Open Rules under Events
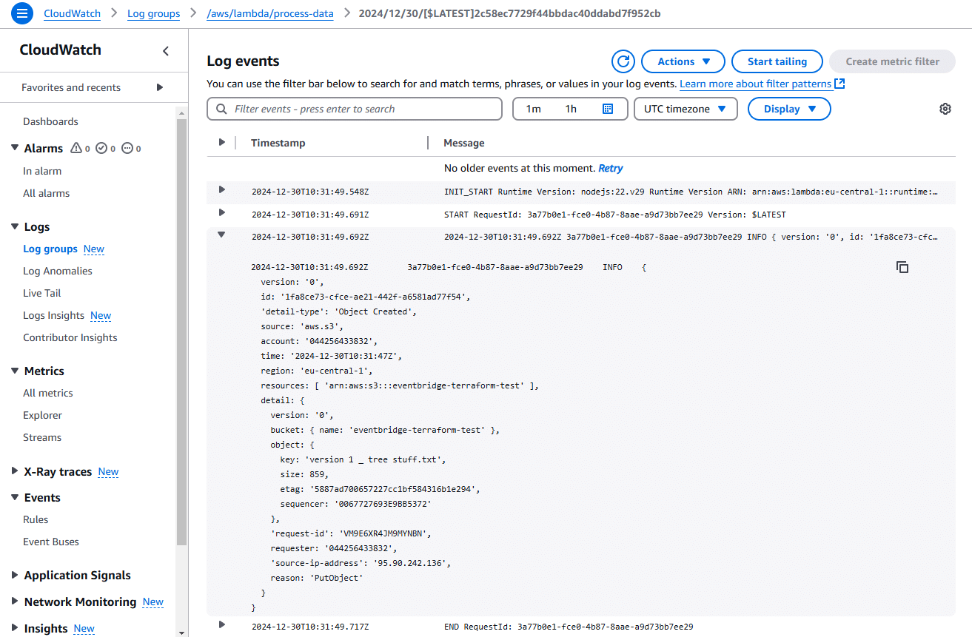The image size is (972, 637). point(36,519)
